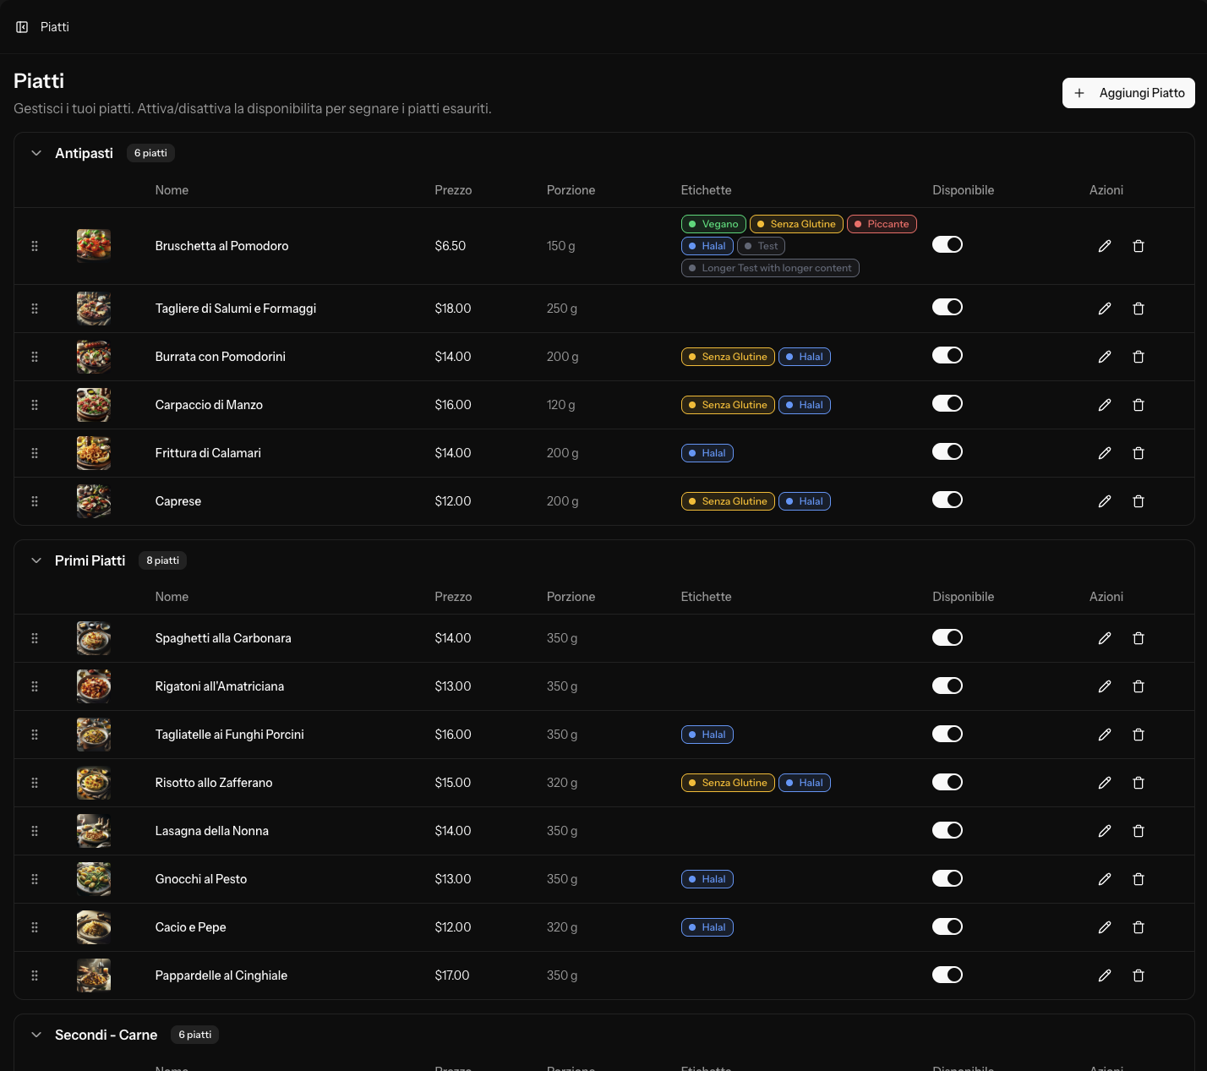The width and height of the screenshot is (1207, 1071).
Task: Open the Piatti breadcrumb in the top bar
Action: pos(55,26)
